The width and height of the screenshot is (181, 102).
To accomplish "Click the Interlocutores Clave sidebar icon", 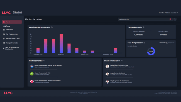I will [4, 39].
